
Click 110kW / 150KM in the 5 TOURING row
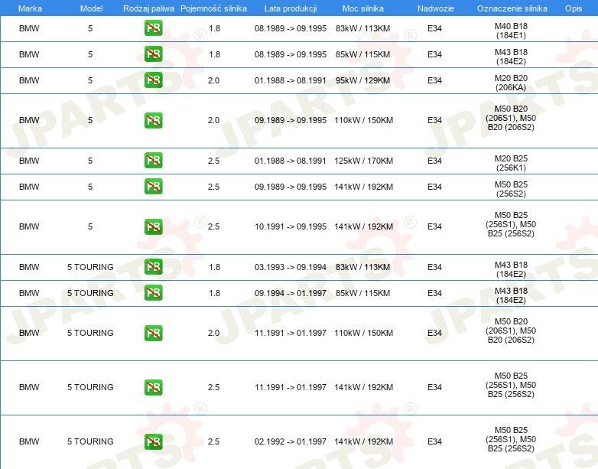(x=363, y=333)
